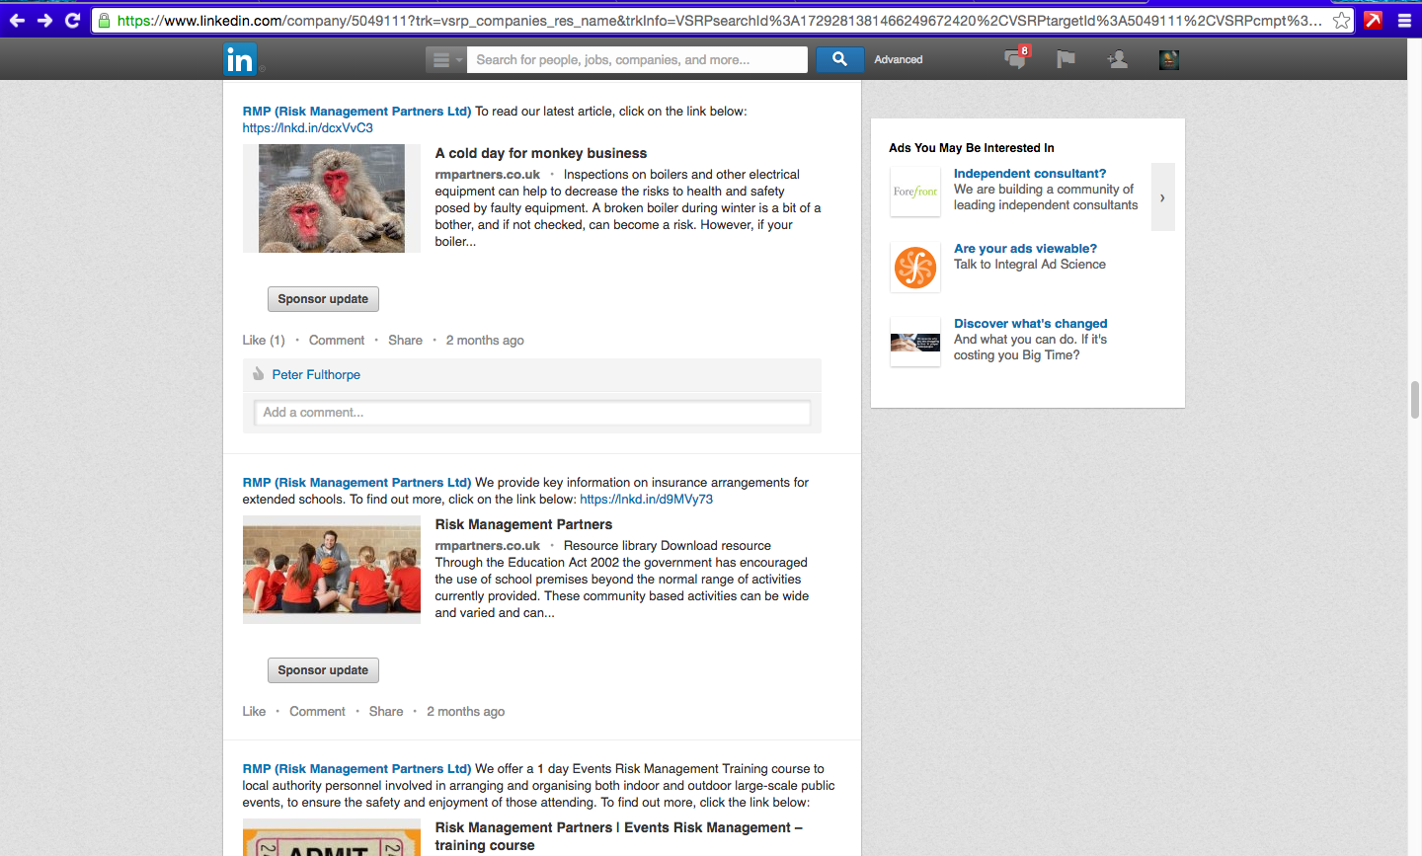
Task: Go back with the browser back arrow
Action: (17, 20)
